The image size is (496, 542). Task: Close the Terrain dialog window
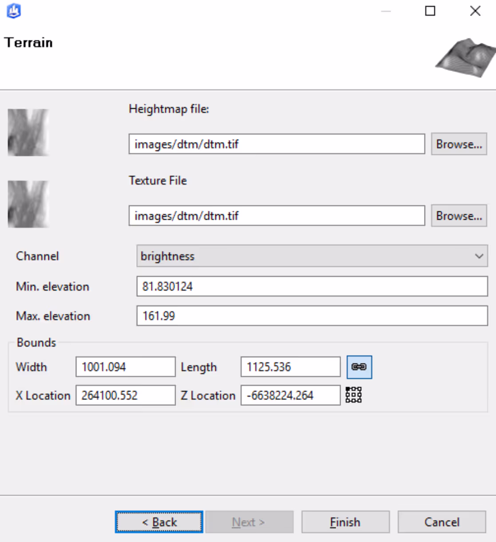click(475, 11)
